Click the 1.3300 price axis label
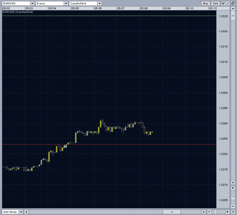Viewport: 237px width, 215px height. point(223,93)
